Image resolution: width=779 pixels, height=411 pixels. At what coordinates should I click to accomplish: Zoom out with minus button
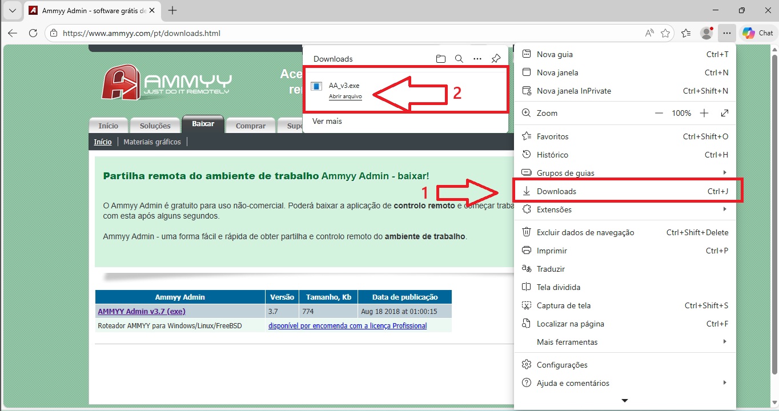(x=659, y=113)
